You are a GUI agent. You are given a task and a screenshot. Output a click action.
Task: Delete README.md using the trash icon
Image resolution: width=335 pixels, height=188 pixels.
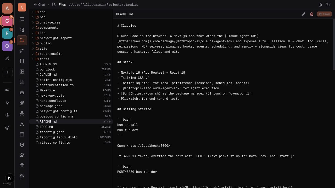[x=312, y=14]
